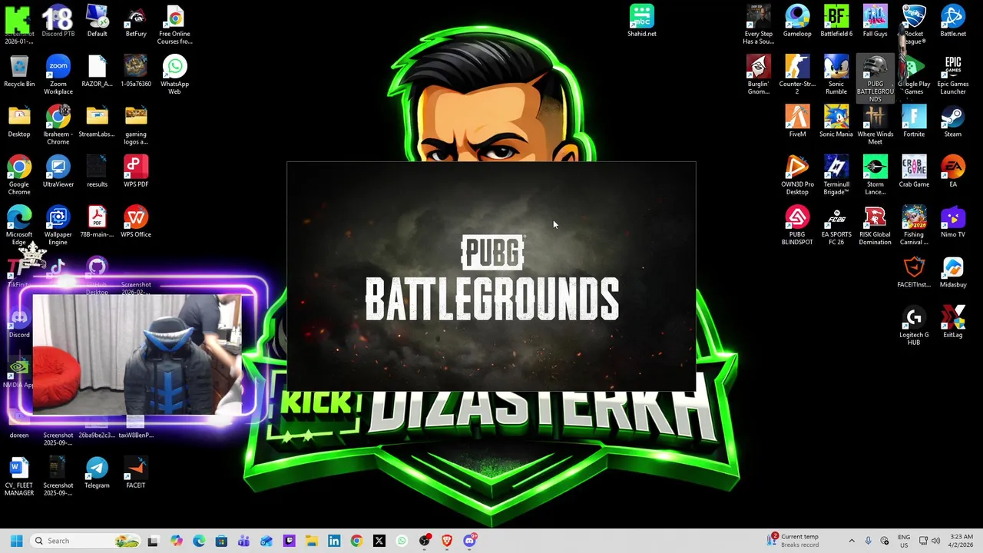Open the Google Chrome desktop shortcut
983x553 pixels.
(x=19, y=174)
